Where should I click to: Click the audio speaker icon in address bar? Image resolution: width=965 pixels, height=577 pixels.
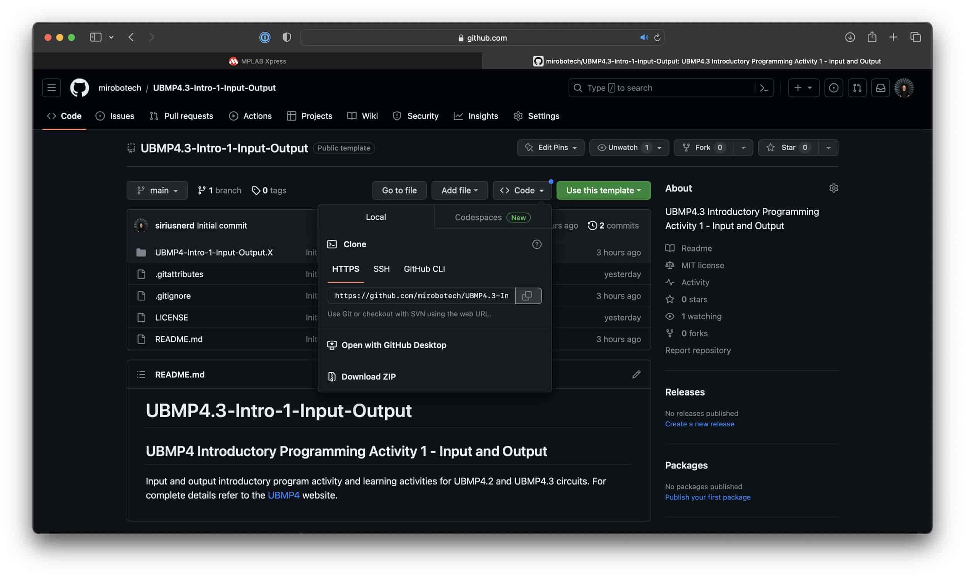(644, 38)
